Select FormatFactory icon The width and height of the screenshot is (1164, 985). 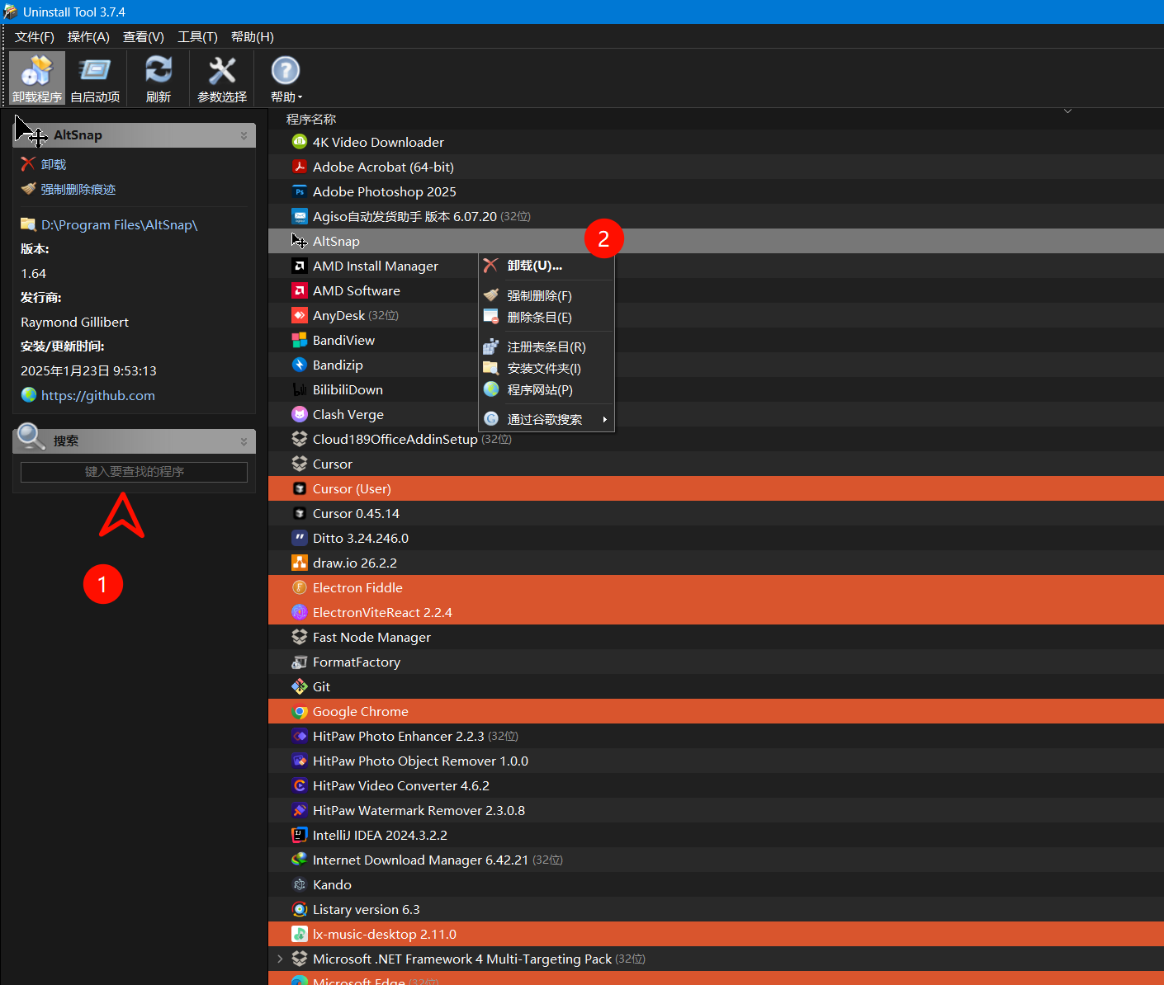click(x=300, y=662)
